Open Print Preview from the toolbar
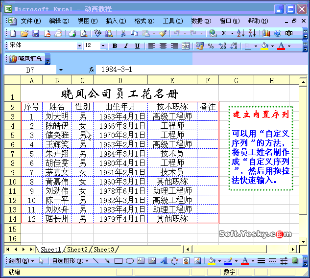 83,33
